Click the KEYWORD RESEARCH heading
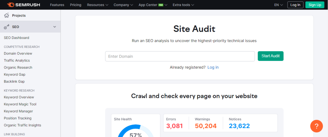Image resolution: width=328 pixels, height=137 pixels. point(19,90)
